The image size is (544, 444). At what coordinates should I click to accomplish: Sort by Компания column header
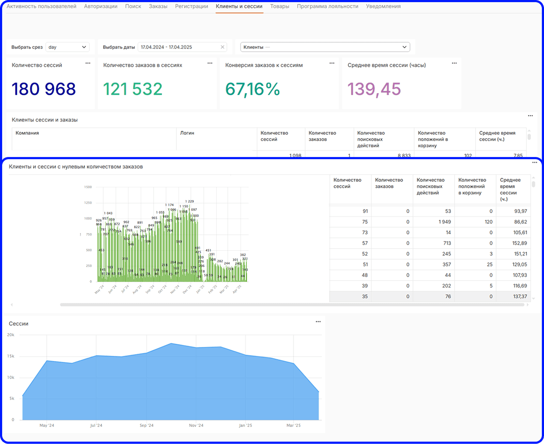tap(27, 133)
